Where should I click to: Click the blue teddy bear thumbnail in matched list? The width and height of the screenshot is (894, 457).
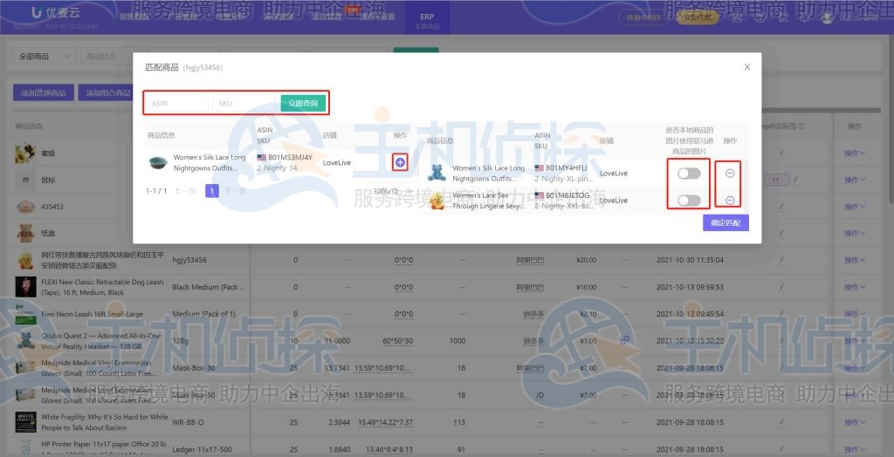point(437,172)
